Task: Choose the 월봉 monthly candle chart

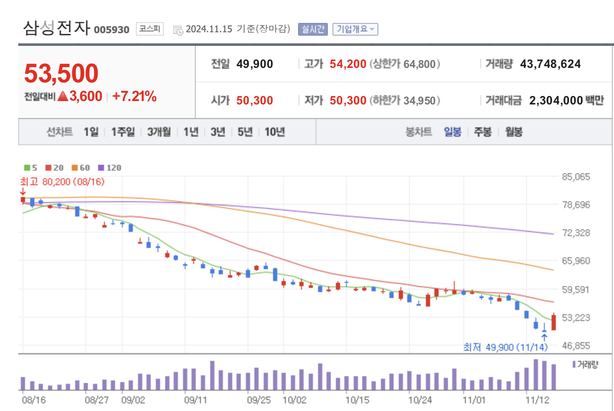Action: pyautogui.click(x=513, y=132)
